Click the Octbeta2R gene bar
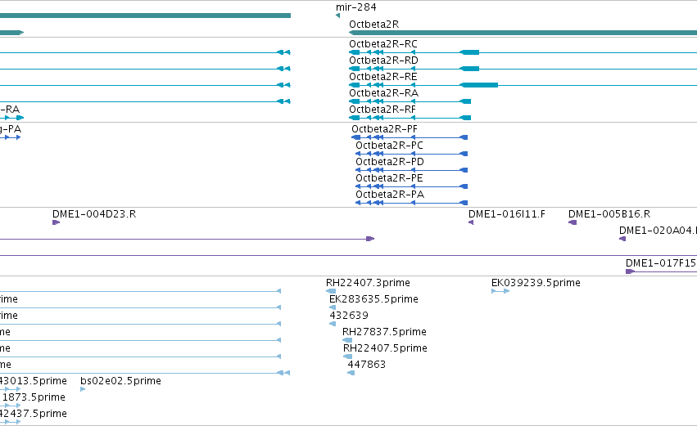 pos(523,33)
